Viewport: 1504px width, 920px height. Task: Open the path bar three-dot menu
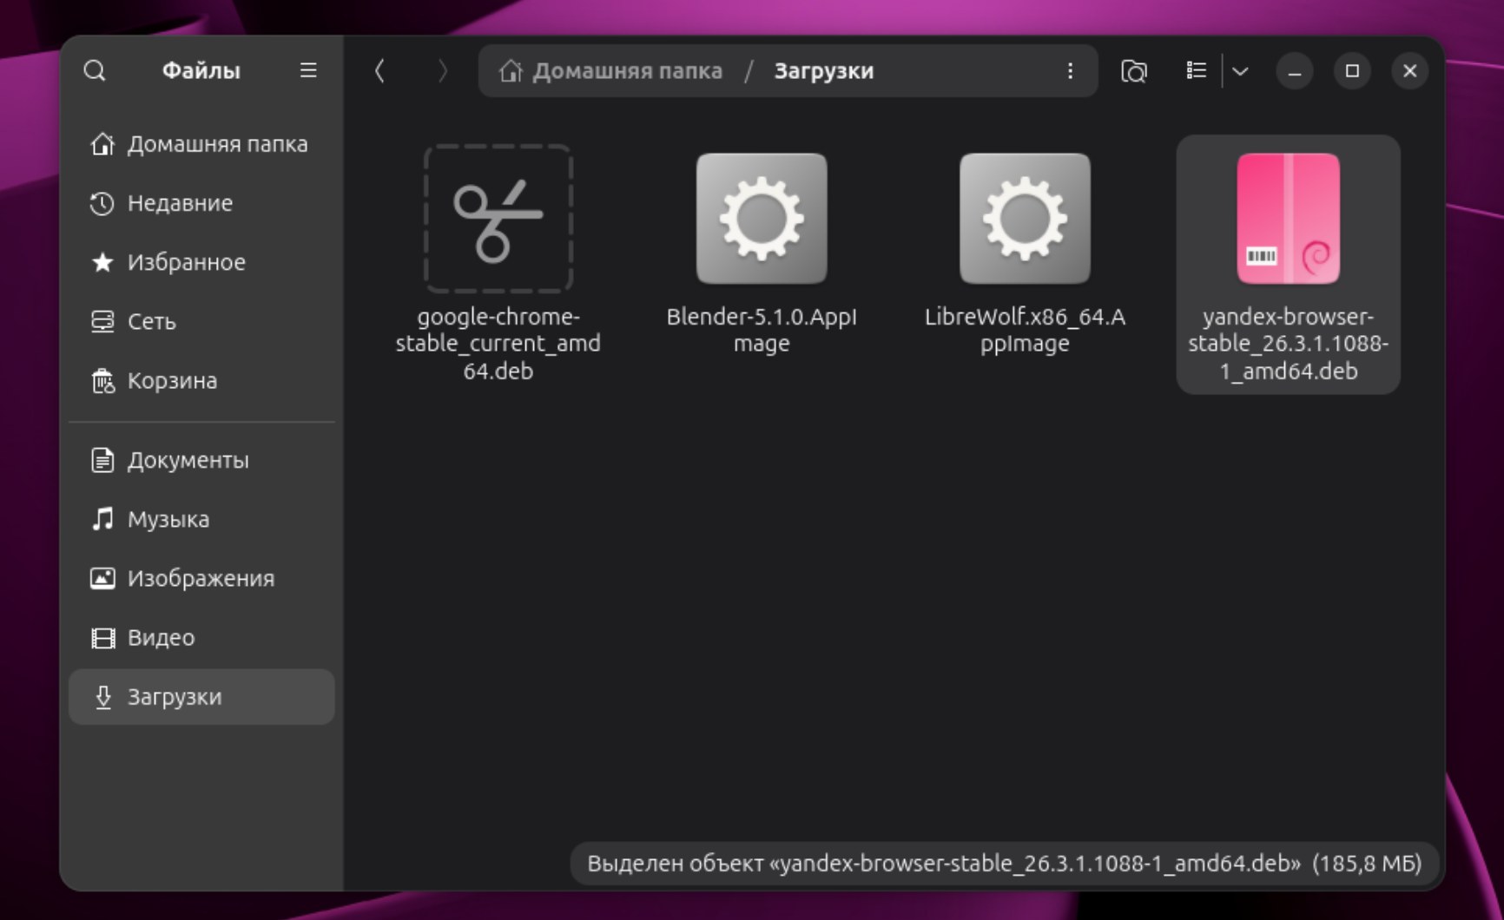pyautogui.click(x=1070, y=71)
